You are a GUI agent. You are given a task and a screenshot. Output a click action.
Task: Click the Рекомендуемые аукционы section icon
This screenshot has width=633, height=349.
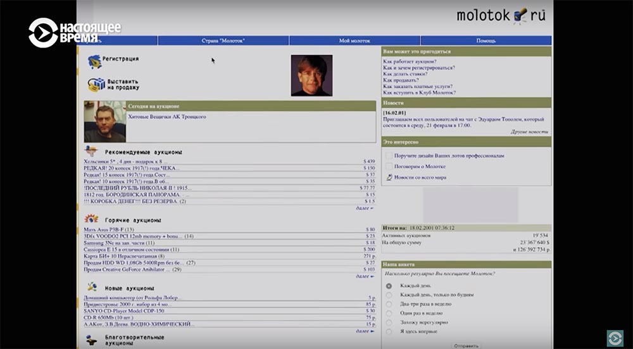[91, 152]
